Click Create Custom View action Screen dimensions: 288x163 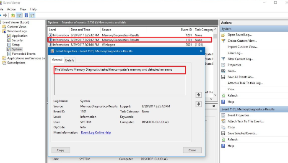point(242,41)
